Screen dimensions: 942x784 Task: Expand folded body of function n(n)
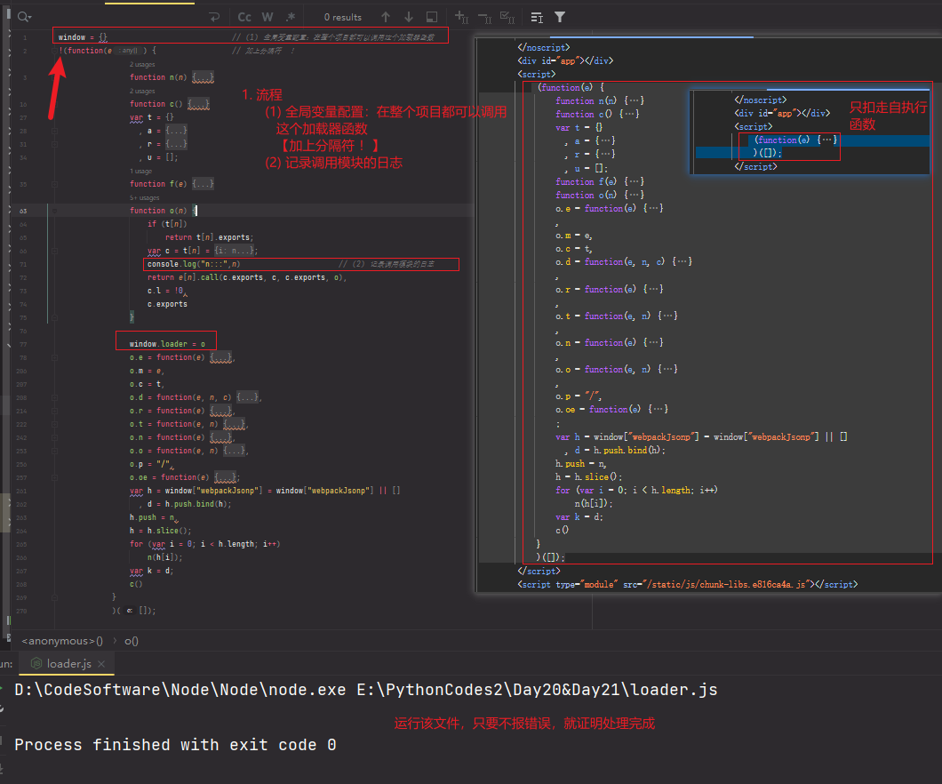coord(203,77)
